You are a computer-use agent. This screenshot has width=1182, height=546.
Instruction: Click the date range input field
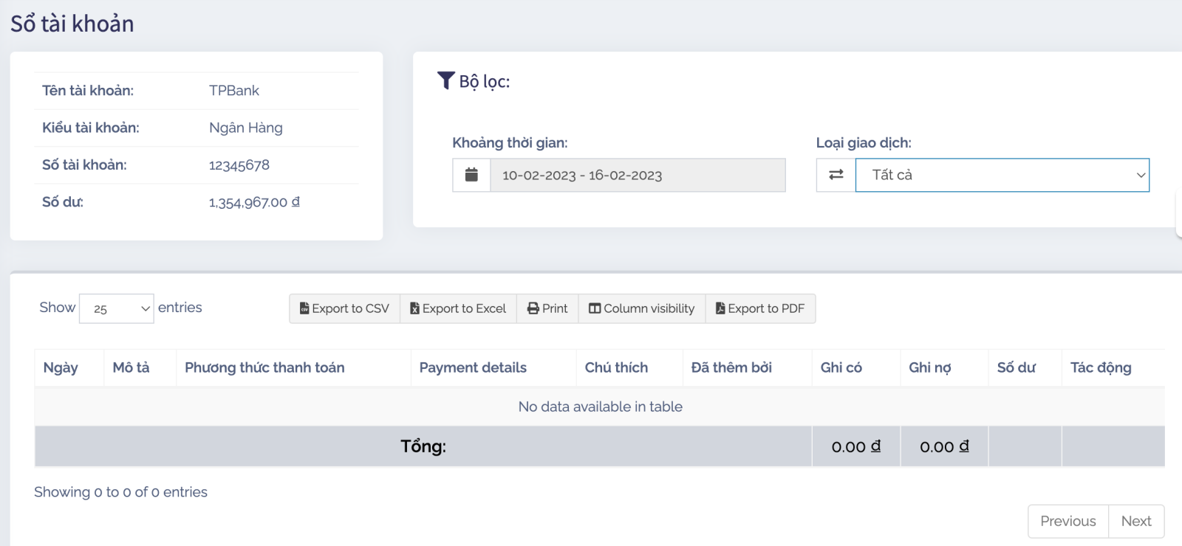(637, 175)
